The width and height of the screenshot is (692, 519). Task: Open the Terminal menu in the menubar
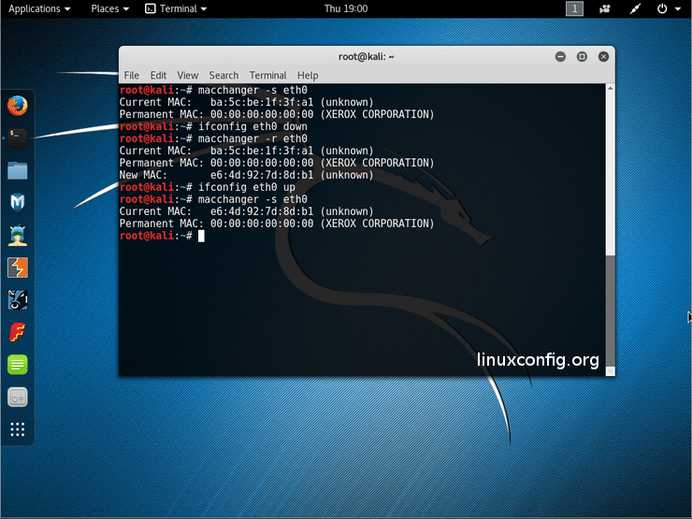pyautogui.click(x=267, y=76)
